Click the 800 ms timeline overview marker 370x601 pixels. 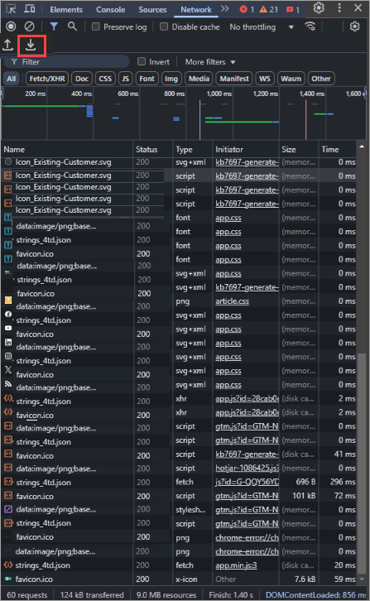[x=174, y=94]
